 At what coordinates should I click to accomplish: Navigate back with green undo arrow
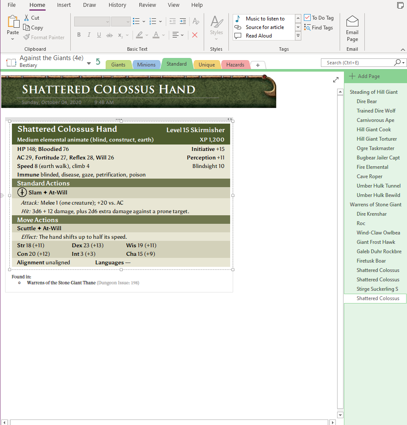[98, 62]
